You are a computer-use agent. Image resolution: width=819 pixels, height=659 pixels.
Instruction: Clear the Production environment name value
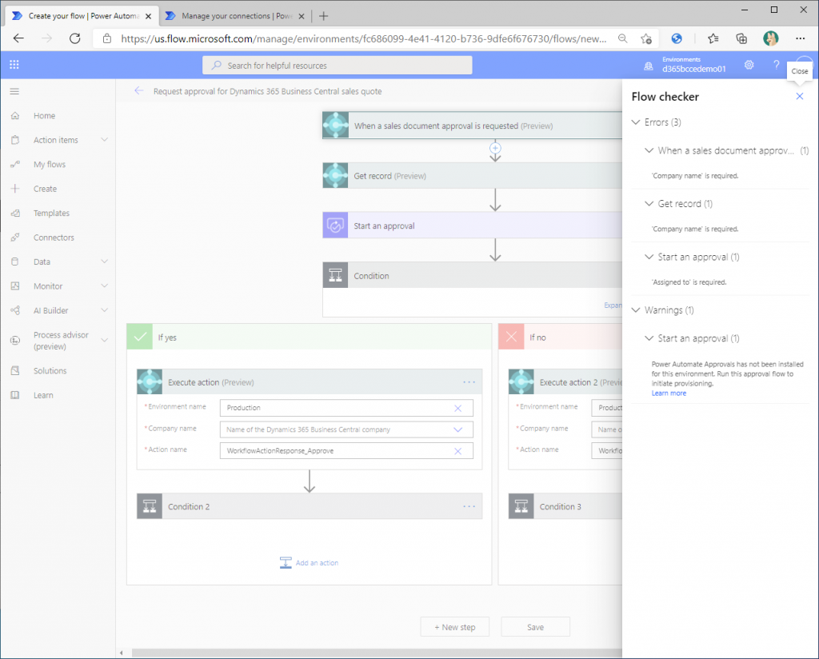pyautogui.click(x=458, y=409)
